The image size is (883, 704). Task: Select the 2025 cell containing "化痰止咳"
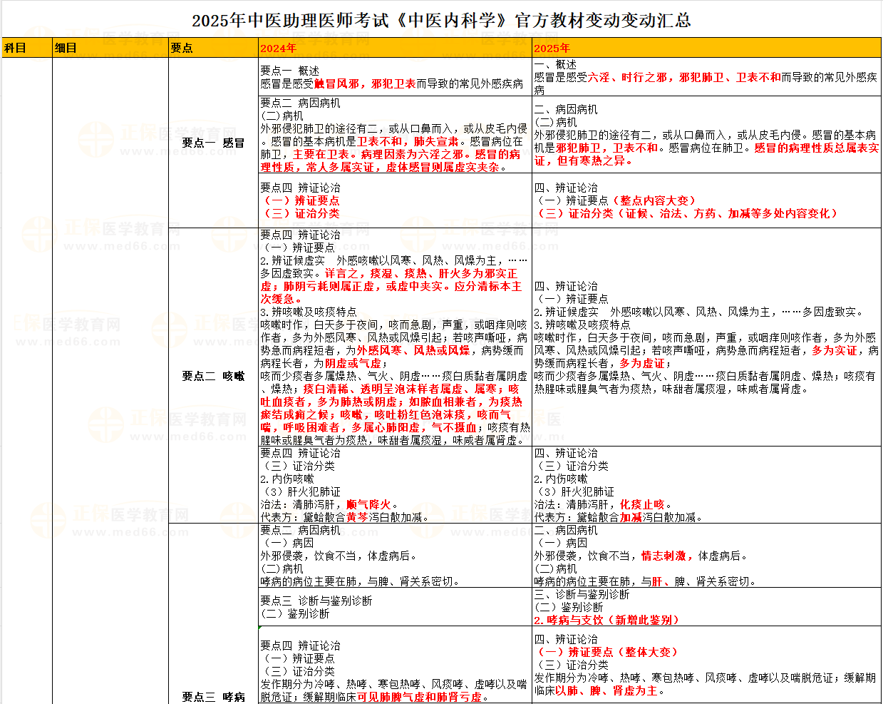pos(706,485)
